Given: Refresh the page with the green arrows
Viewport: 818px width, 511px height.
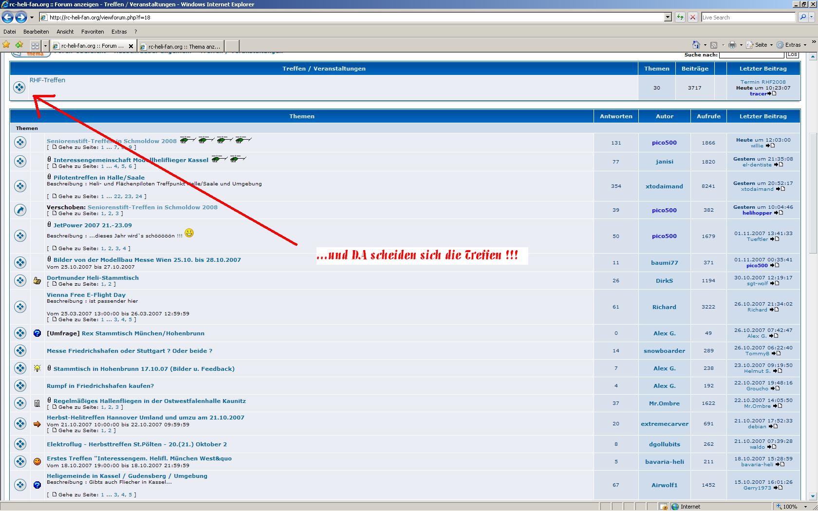Looking at the screenshot, I should pos(680,18).
